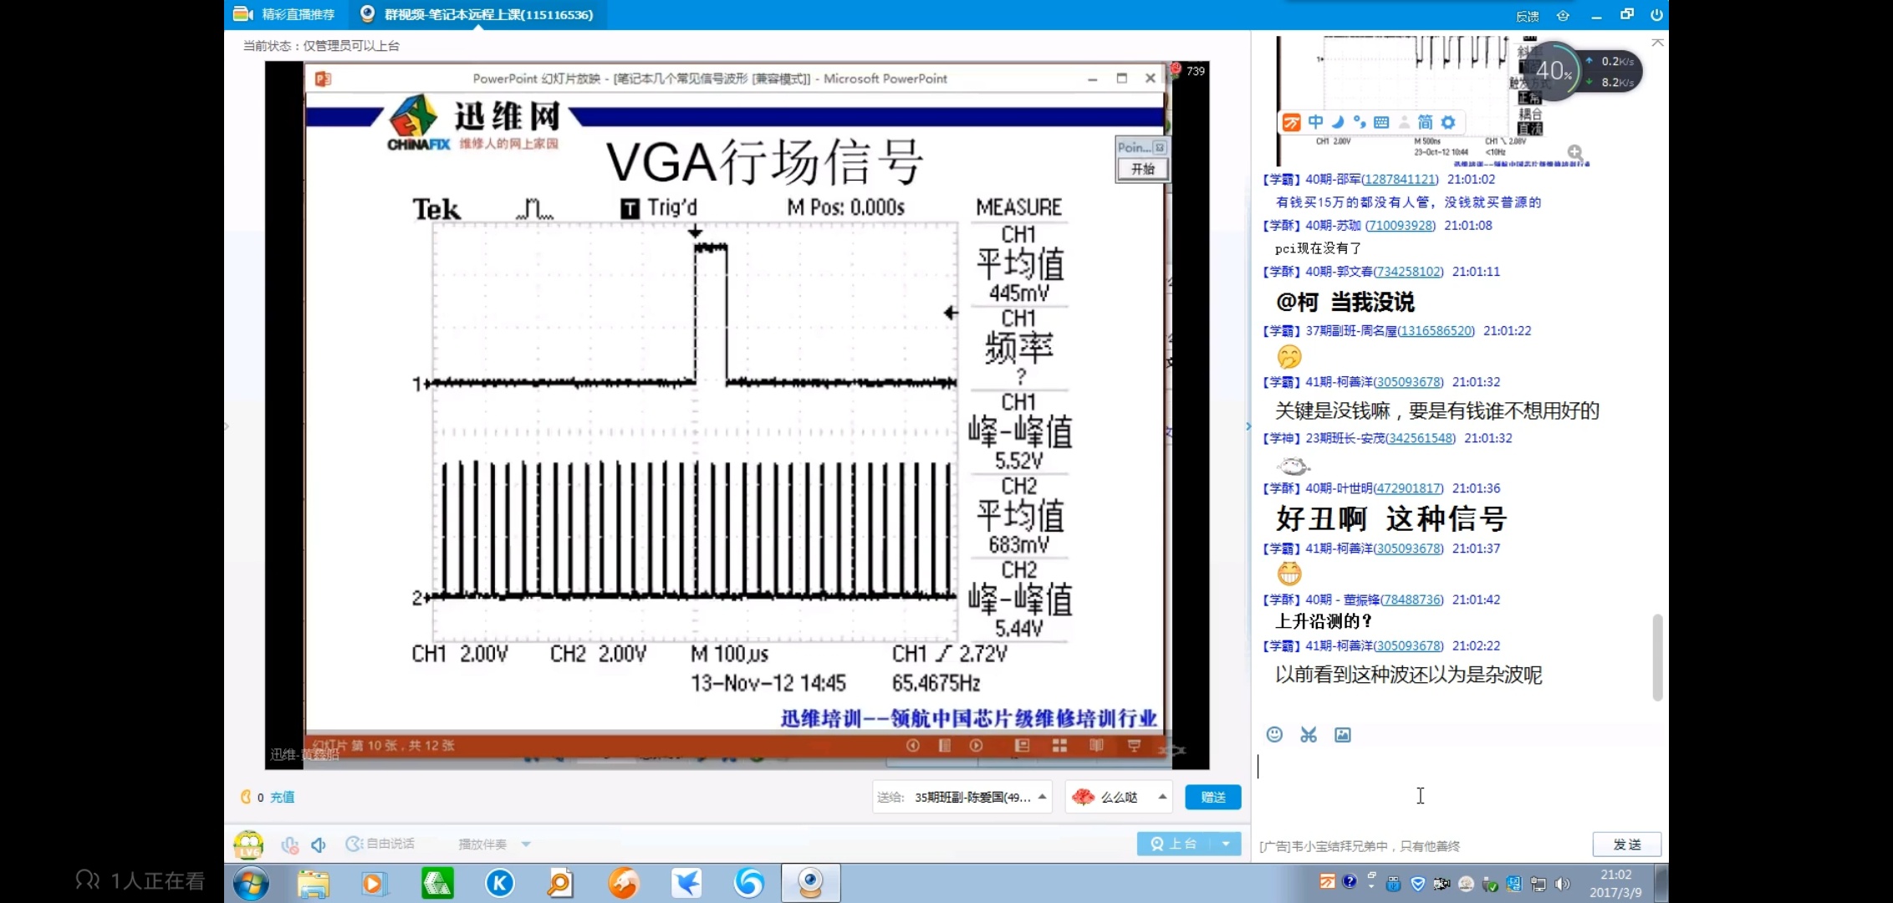Zoom the shared image thumbnail with the magnifier icon

pyautogui.click(x=1574, y=152)
